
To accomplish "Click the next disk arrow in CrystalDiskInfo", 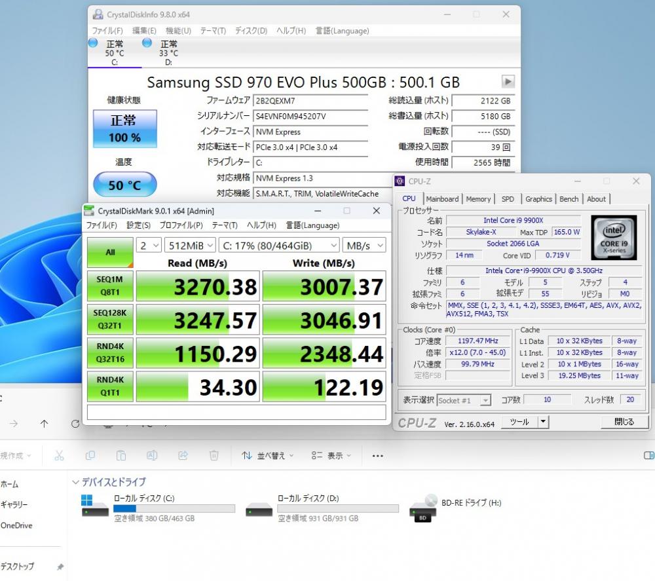I will 508,81.
